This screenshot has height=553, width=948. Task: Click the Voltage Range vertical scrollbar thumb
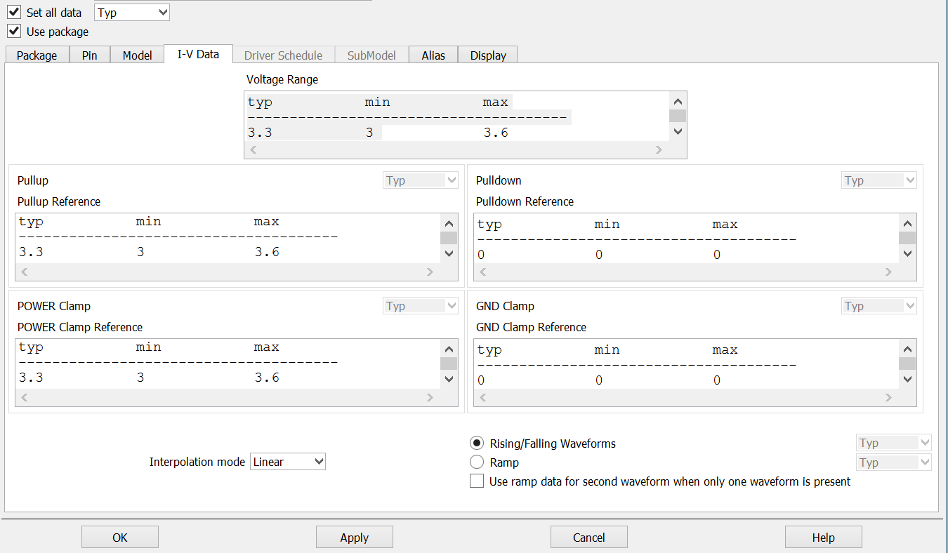pos(678,116)
